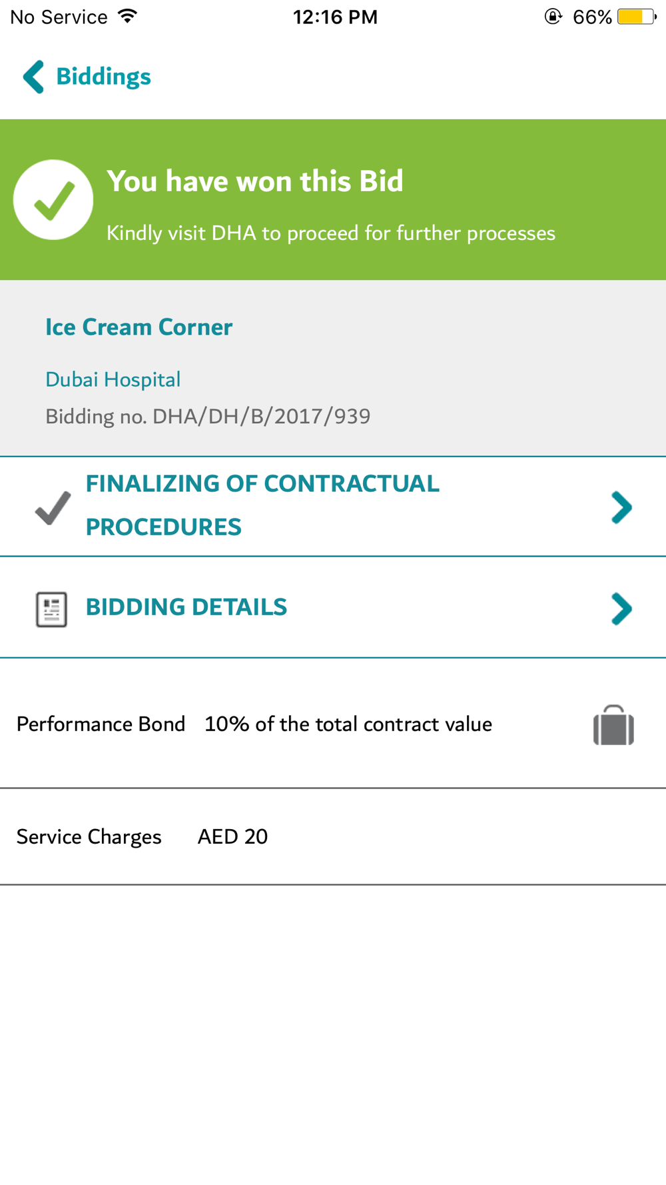666x1185 pixels.
Task: Click the Bidding Details document icon
Action: (x=51, y=609)
